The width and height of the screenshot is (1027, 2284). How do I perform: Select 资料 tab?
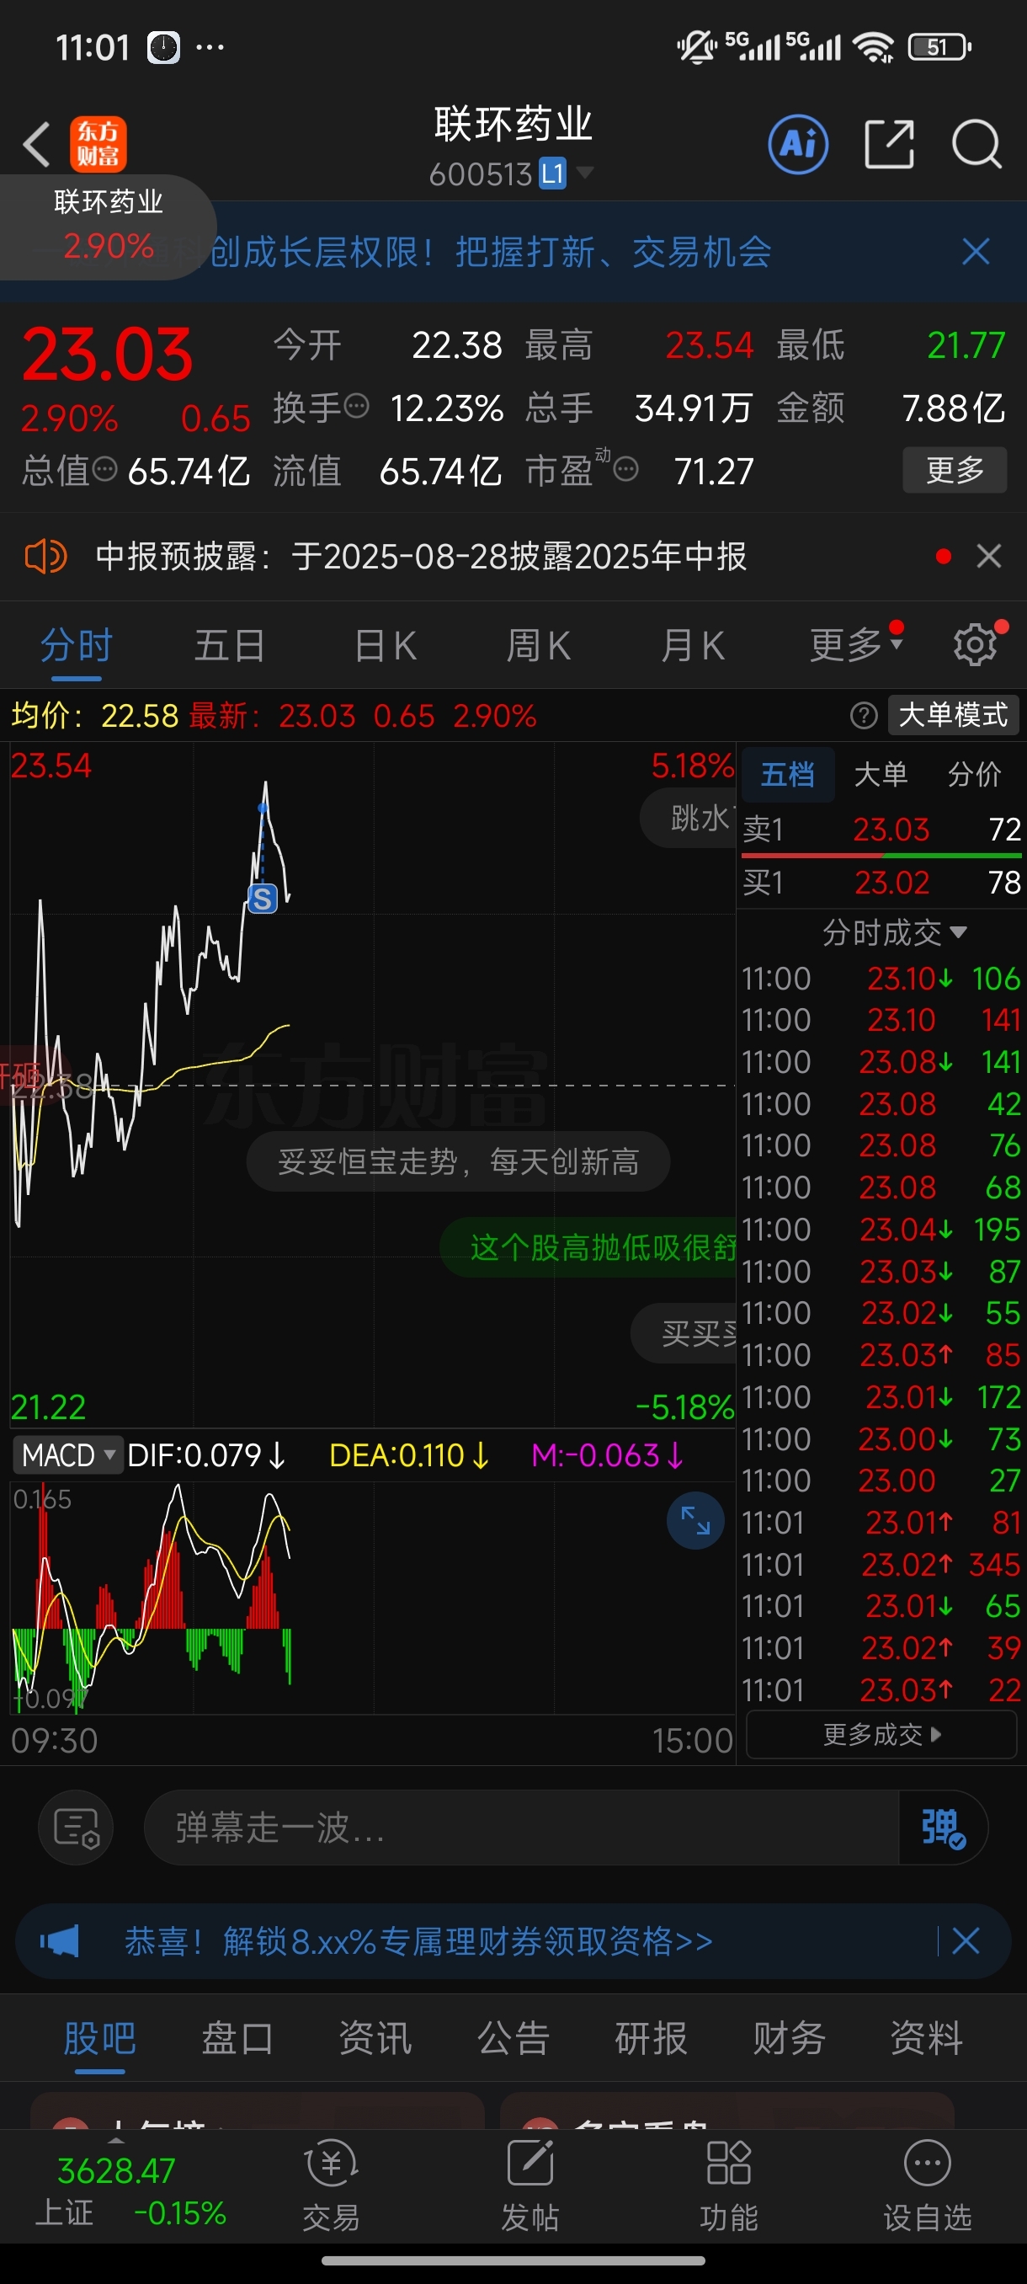[926, 2037]
